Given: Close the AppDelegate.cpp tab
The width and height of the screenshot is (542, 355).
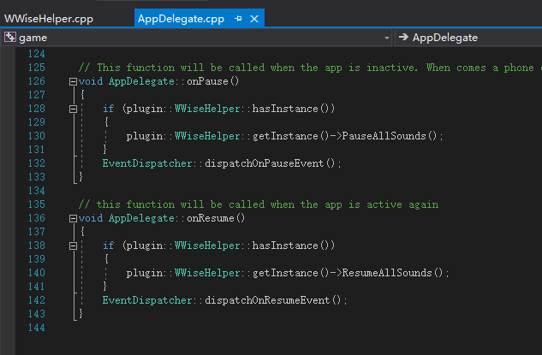Looking at the screenshot, I should click(x=254, y=19).
